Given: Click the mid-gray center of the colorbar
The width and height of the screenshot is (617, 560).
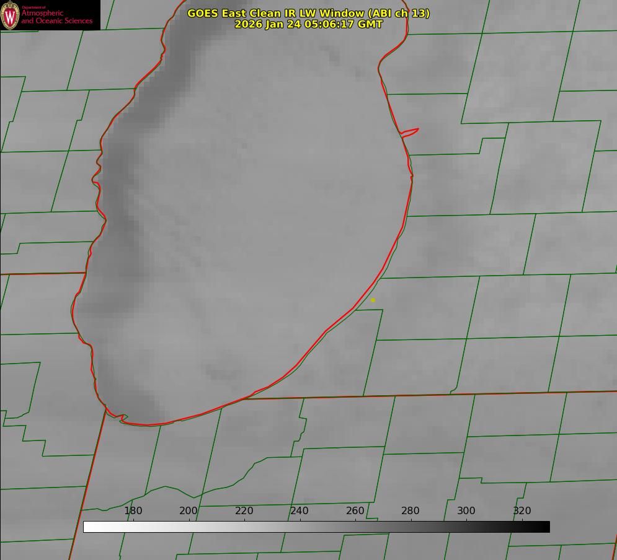Looking at the screenshot, I should (316, 527).
